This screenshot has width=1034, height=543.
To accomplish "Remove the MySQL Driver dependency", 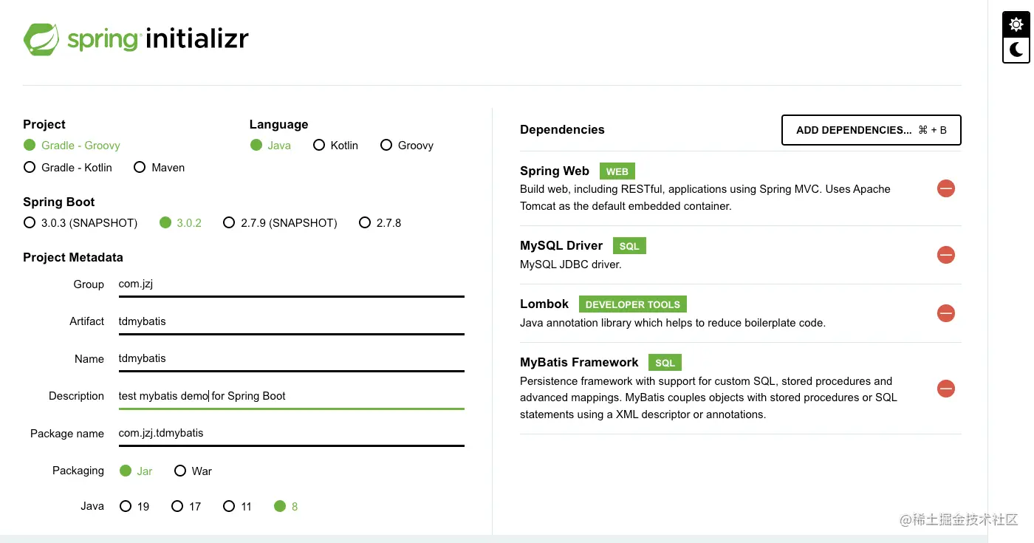I will [945, 255].
